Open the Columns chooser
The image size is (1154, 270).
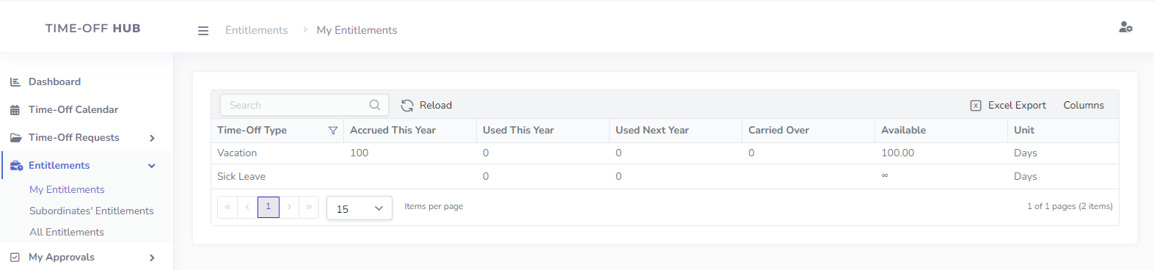tap(1084, 106)
